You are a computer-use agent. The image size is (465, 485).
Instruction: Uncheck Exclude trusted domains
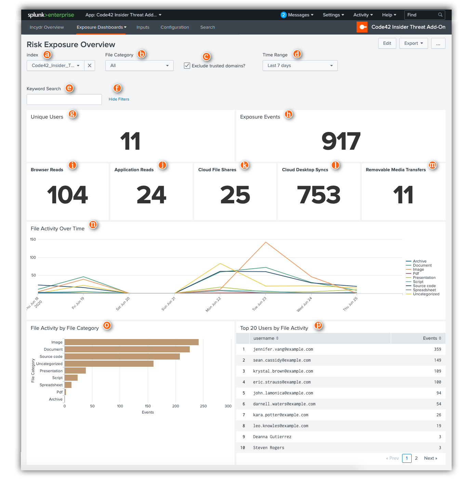point(187,65)
